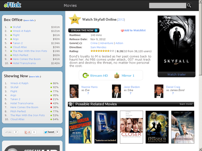The width and height of the screenshot is (202, 151).
Task: Click the Daniel Craig cast photo
Action: point(159,91)
